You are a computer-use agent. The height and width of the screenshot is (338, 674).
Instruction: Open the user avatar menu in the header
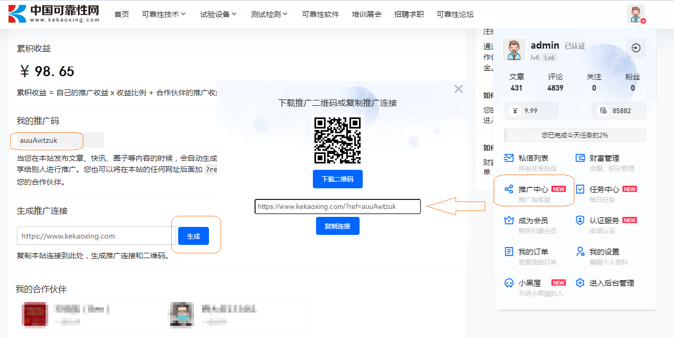point(636,14)
